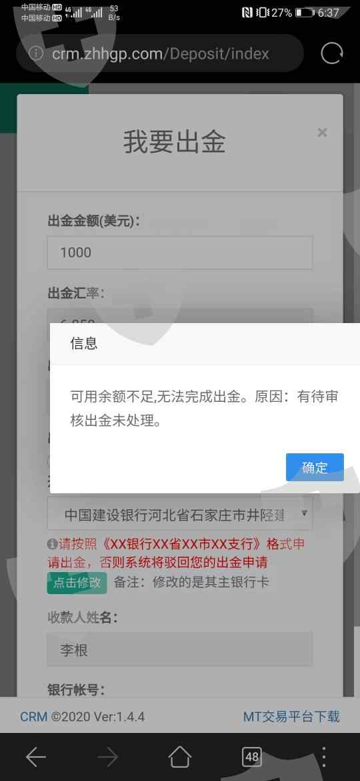Click the 确定 button in message box

click(315, 467)
